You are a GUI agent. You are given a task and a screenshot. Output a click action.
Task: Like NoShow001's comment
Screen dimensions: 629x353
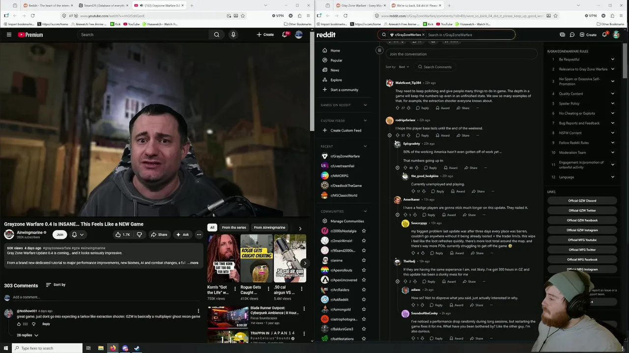click(x=19, y=324)
